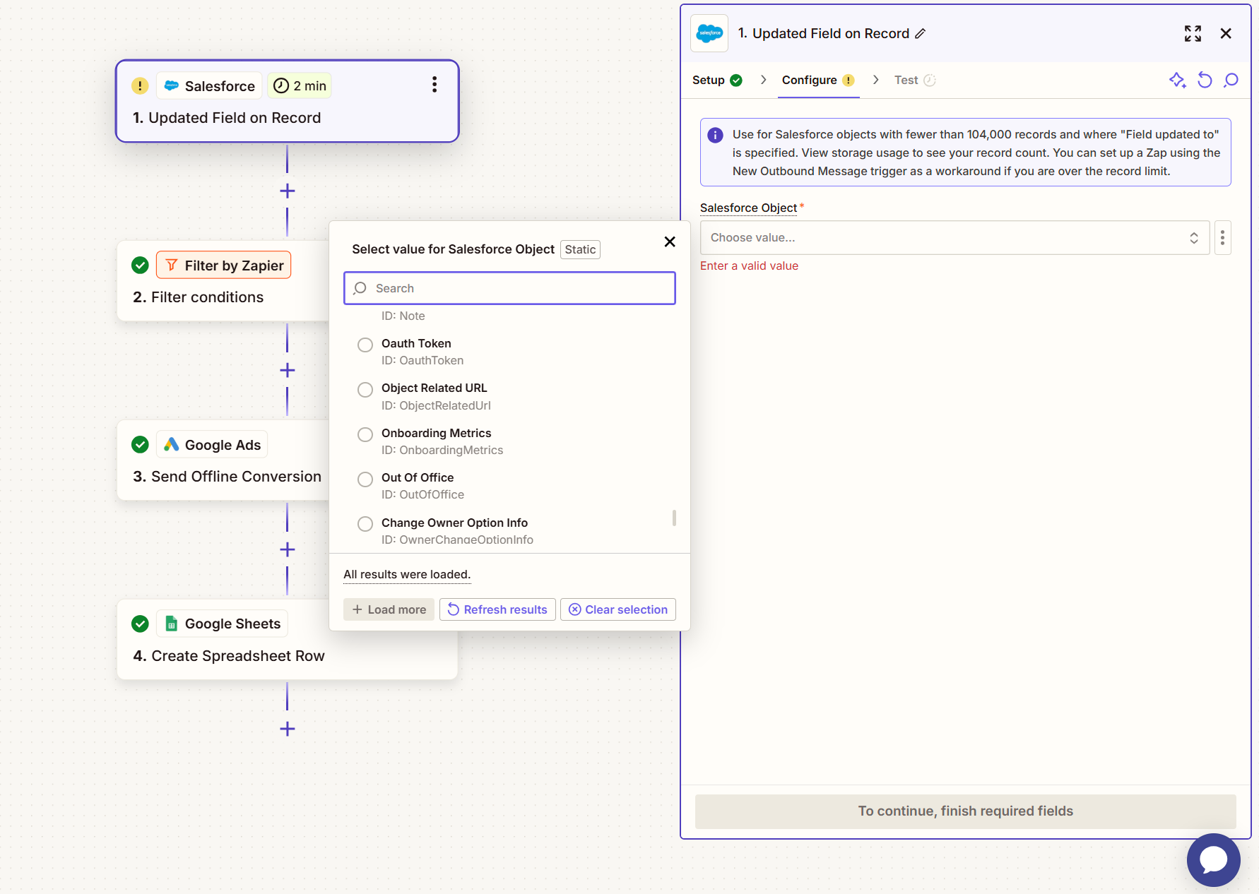The image size is (1259, 894).
Task: Expand the editor panel to full screen
Action: (x=1193, y=34)
